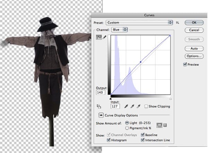The image size is (208, 153).
Task: Pick the gray point eyedropper
Action: point(131,106)
